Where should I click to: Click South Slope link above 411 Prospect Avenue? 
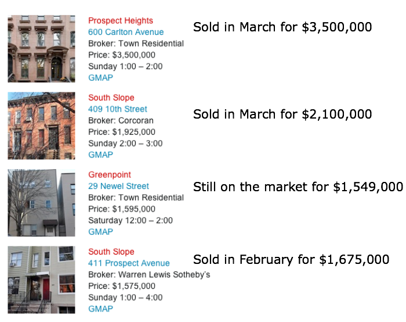click(x=111, y=252)
